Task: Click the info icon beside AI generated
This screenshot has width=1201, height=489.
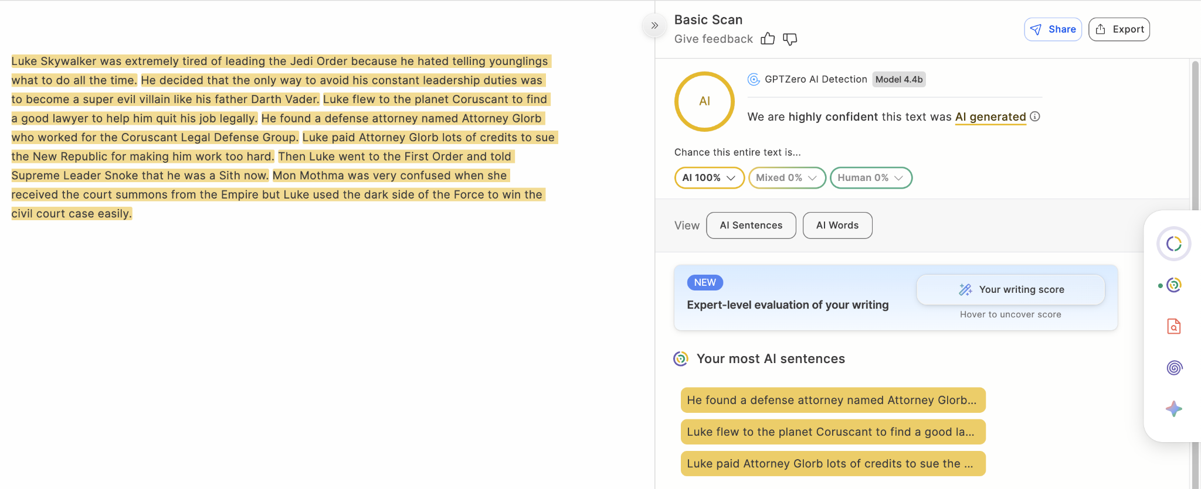Action: (1035, 117)
